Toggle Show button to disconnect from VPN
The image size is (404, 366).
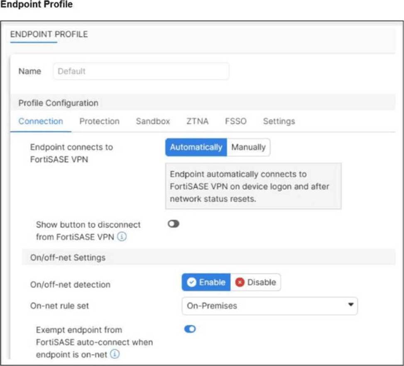pos(174,224)
